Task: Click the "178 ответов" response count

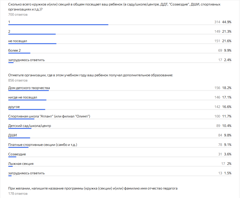Action: point(18,194)
